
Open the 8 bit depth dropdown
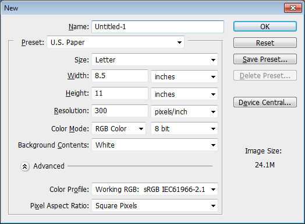185,129
